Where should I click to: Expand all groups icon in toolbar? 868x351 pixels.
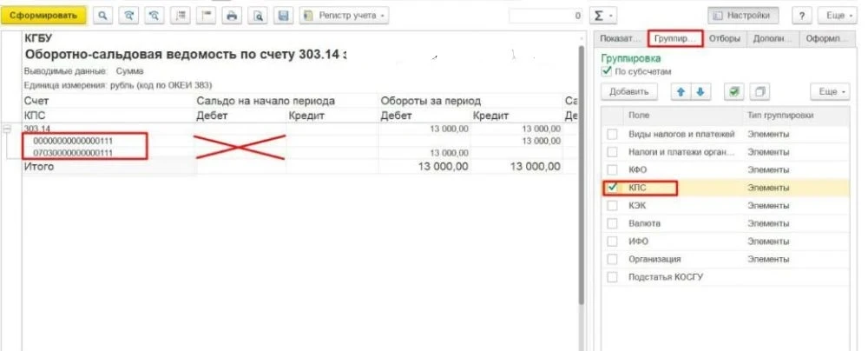pos(181,16)
